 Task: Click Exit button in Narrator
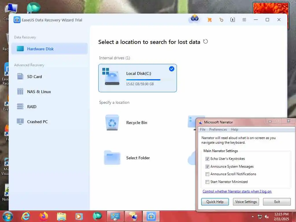click(x=277, y=201)
